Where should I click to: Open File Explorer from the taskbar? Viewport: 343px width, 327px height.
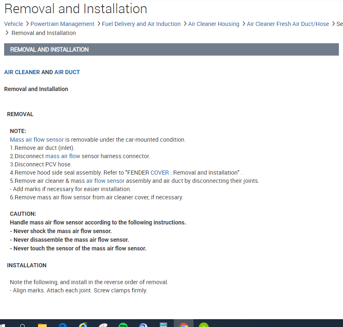coord(42,325)
